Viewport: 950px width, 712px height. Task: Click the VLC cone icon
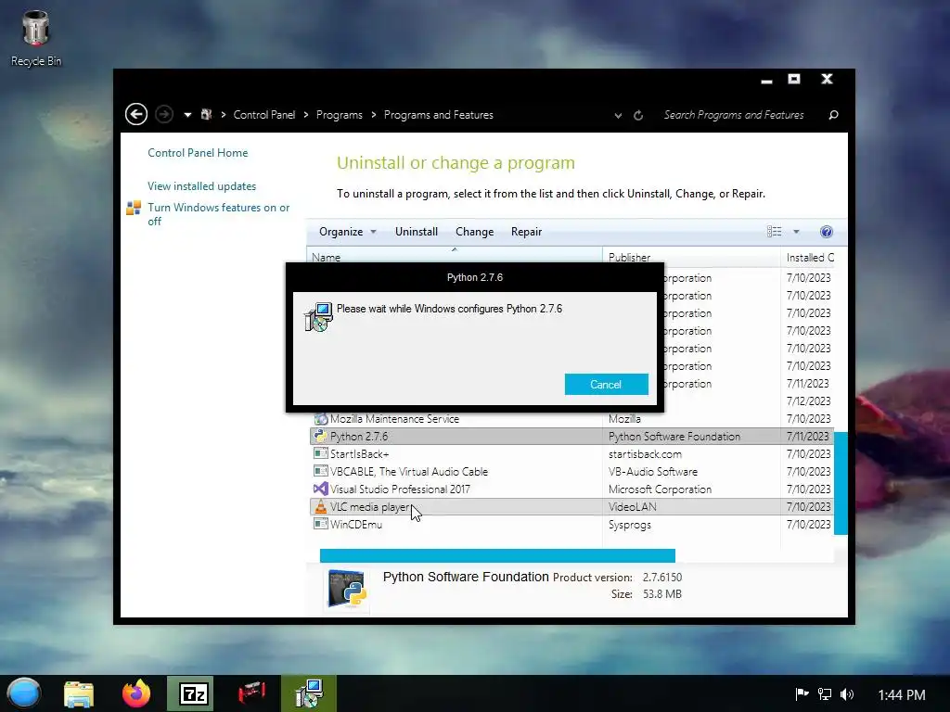[320, 506]
